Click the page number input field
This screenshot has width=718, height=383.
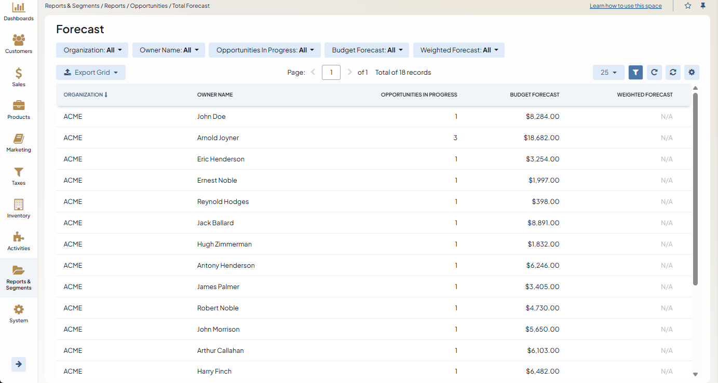click(331, 73)
